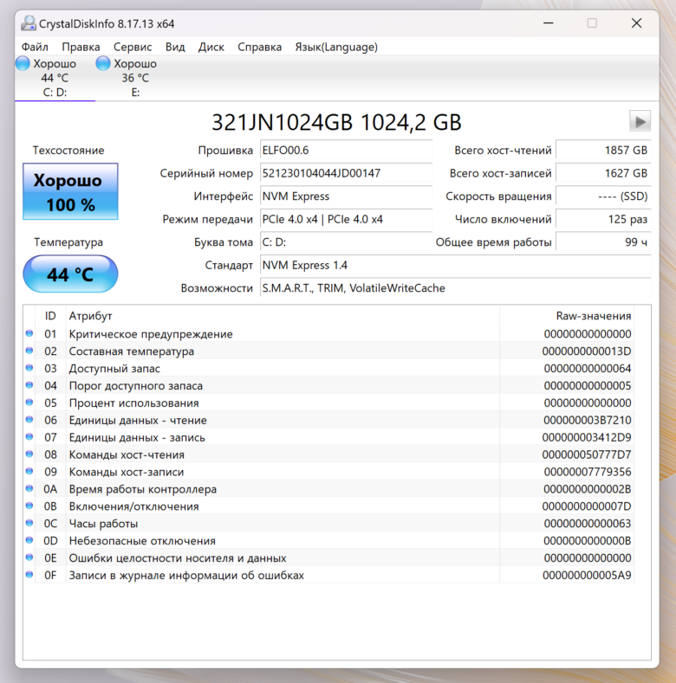This screenshot has width=676, height=683.
Task: Select the E: disk tab
Action: (x=135, y=78)
